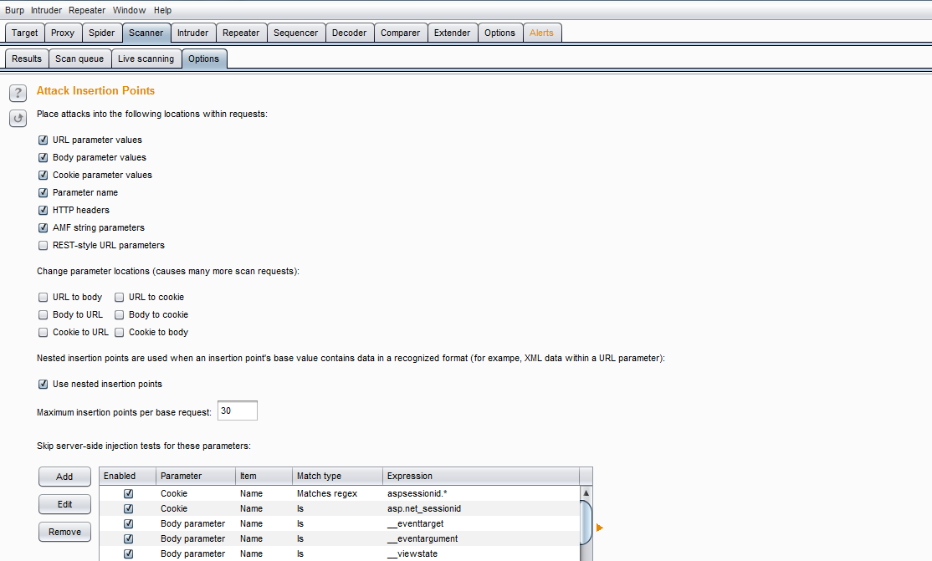This screenshot has height=561, width=932.
Task: Open the Help menu
Action: click(162, 10)
